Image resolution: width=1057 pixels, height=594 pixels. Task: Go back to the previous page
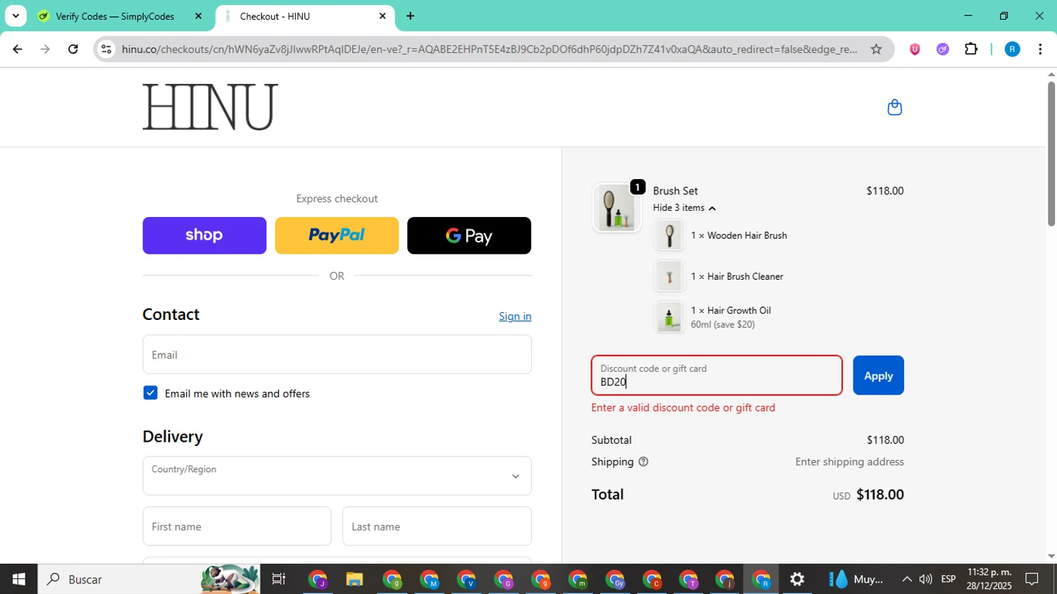click(x=17, y=49)
